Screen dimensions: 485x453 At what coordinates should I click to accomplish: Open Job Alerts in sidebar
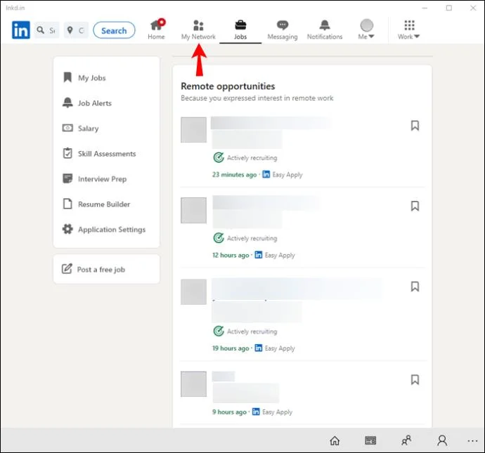(x=87, y=103)
